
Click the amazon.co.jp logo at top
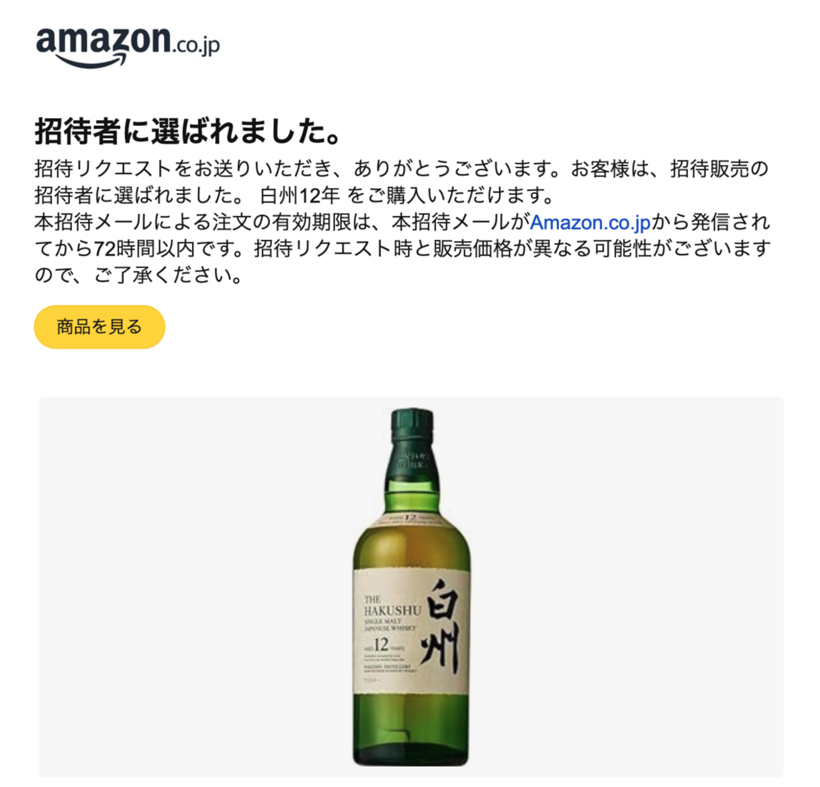128,46
